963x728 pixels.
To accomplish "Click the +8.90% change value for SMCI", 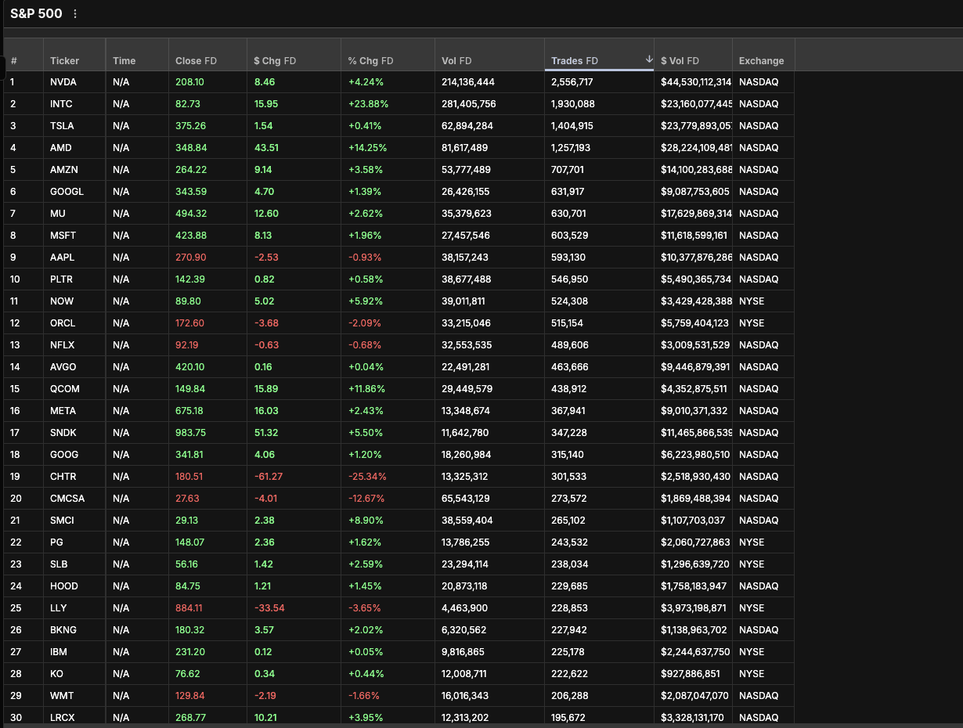I will click(x=365, y=520).
